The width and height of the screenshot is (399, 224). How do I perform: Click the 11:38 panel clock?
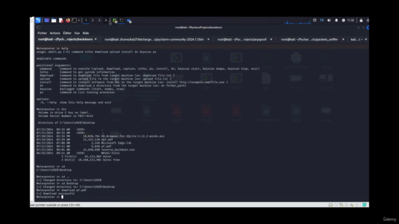click(x=350, y=21)
